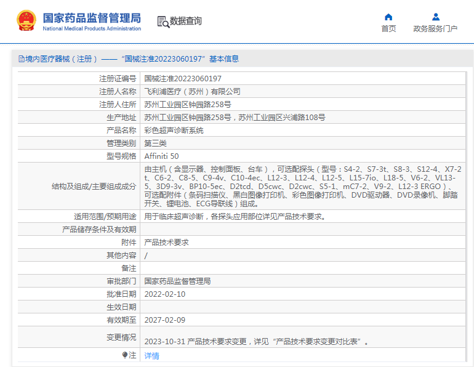474x367 pixels.
Task: Click the page heading 境内医疗器械（注册）基本信息
Action: (129, 58)
